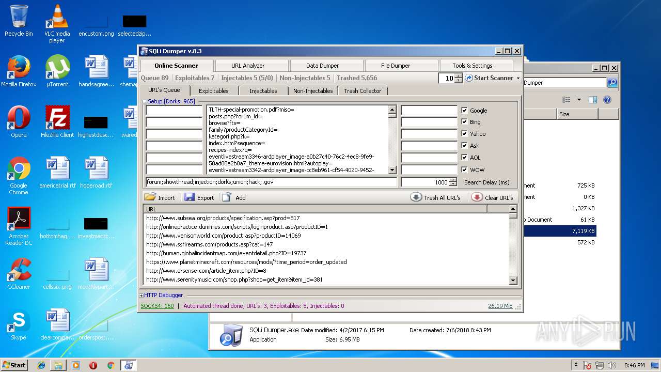The image size is (661, 372).
Task: Uncheck the WOW search engine checkbox
Action: click(464, 169)
